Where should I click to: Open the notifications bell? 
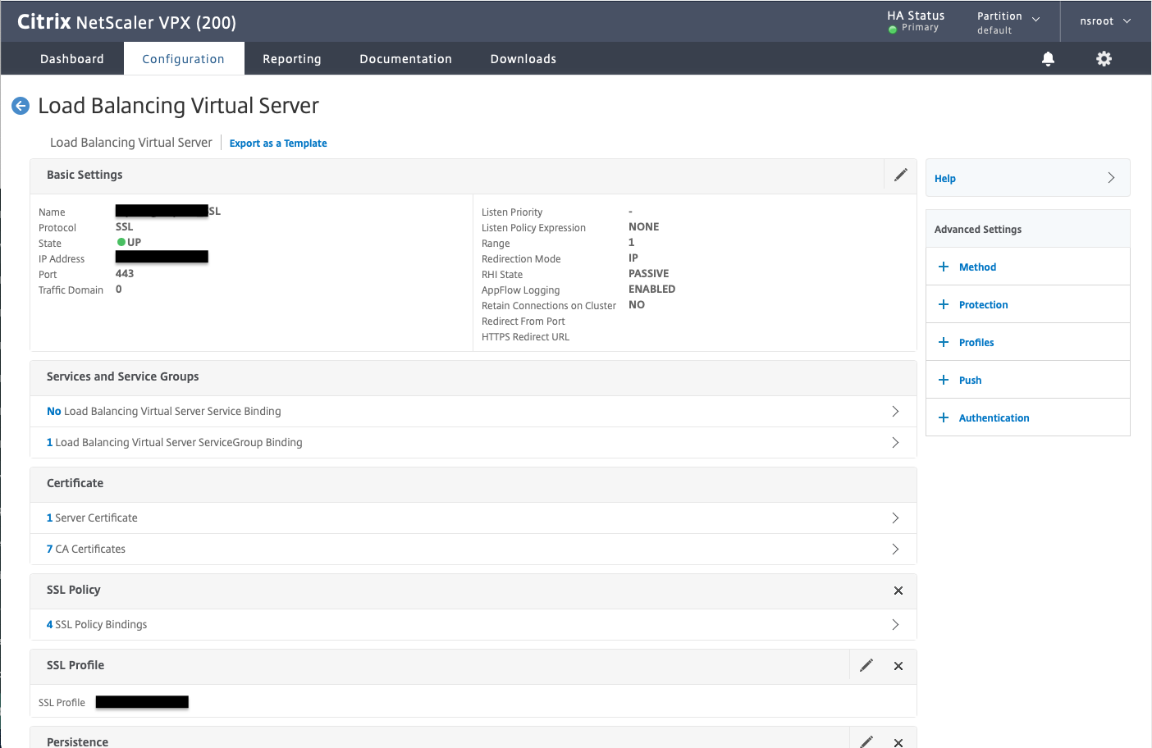[x=1048, y=59]
